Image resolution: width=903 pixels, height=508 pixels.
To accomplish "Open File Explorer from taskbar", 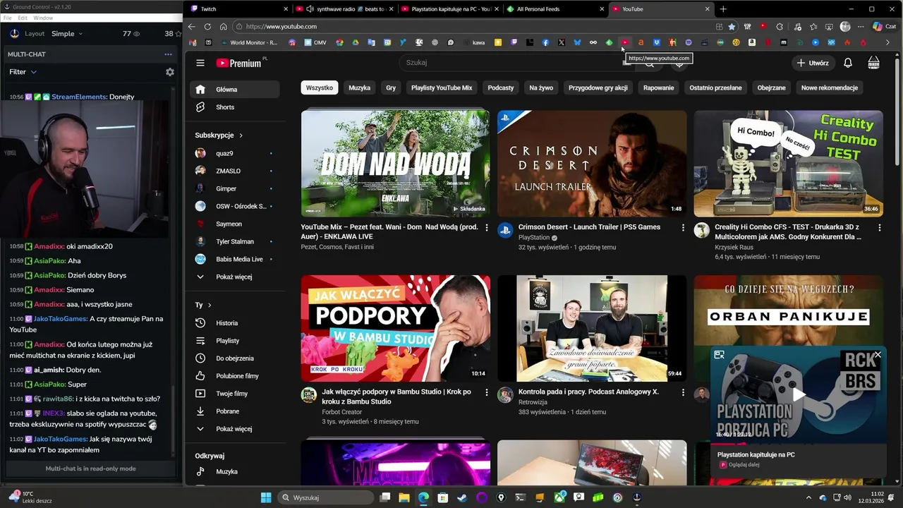I will pyautogui.click(x=404, y=497).
